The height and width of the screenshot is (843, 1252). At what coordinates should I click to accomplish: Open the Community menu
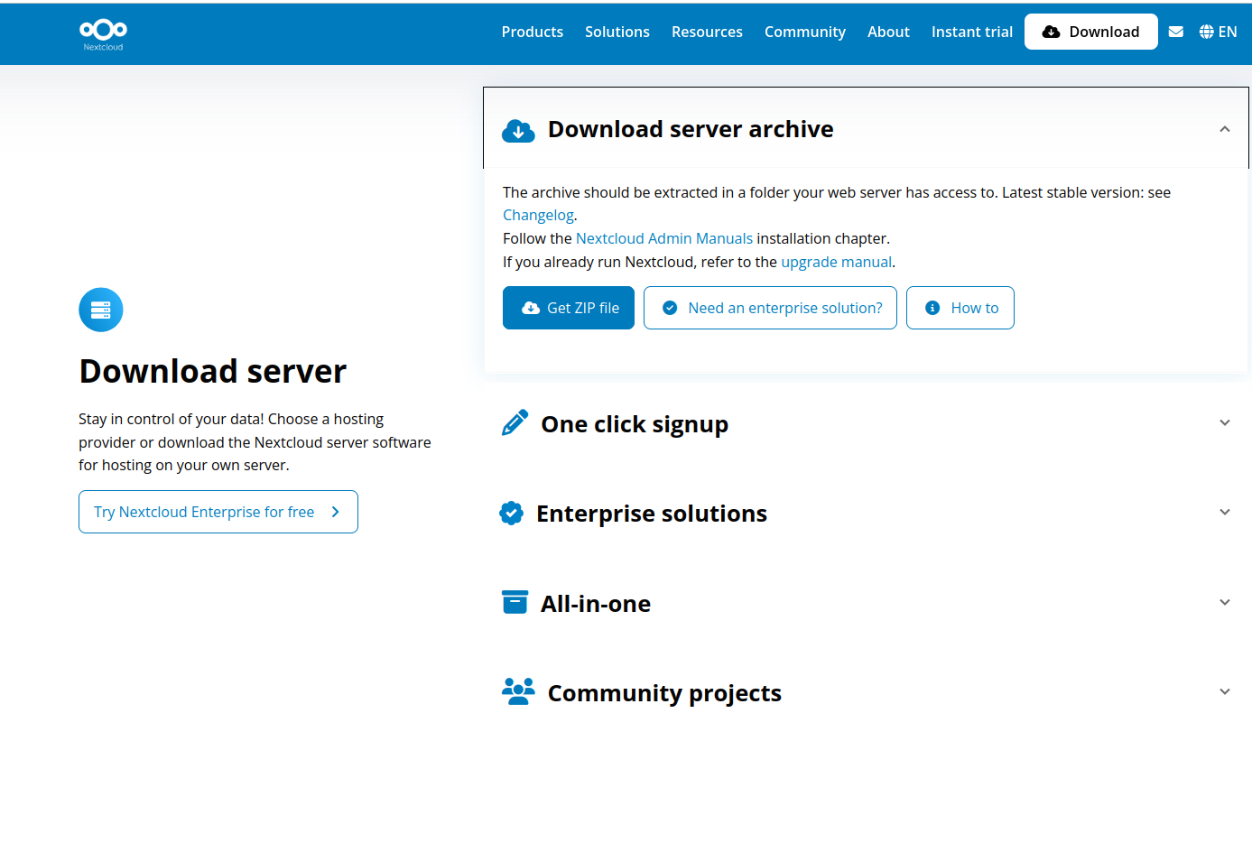pos(805,32)
